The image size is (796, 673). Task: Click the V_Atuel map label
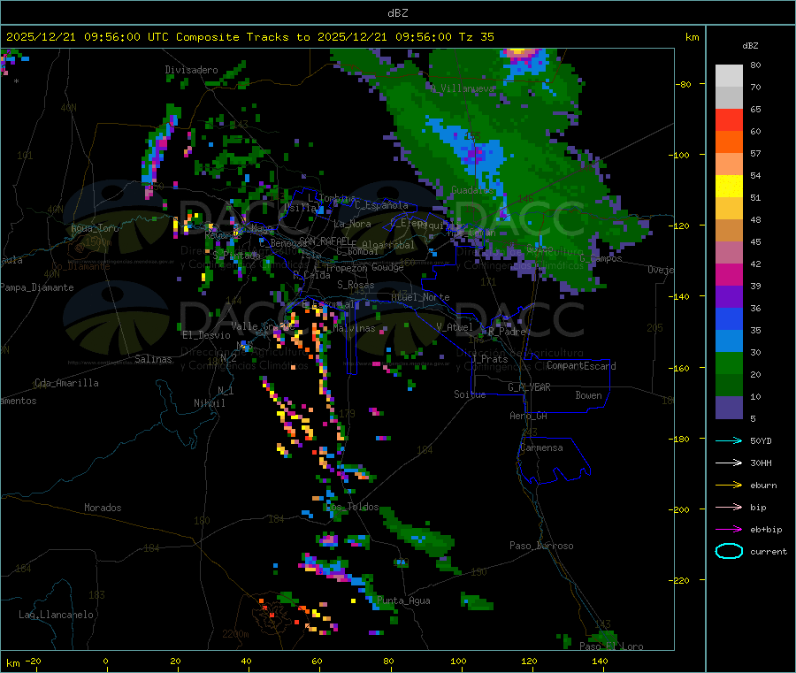click(455, 327)
